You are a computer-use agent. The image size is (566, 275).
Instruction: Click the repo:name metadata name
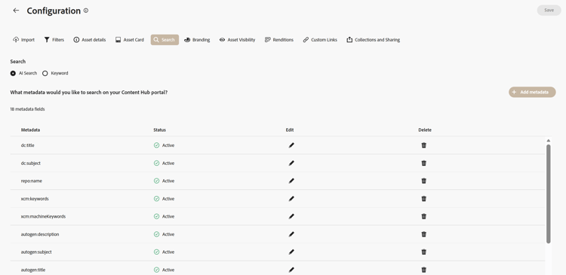point(32,181)
